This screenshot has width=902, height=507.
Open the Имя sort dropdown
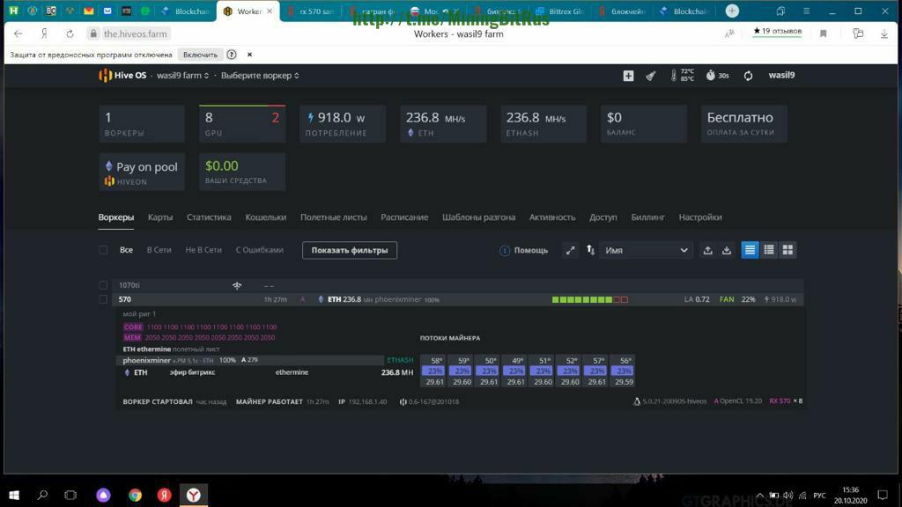click(x=645, y=250)
